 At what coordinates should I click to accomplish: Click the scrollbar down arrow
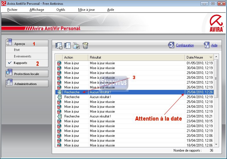tap(216, 144)
